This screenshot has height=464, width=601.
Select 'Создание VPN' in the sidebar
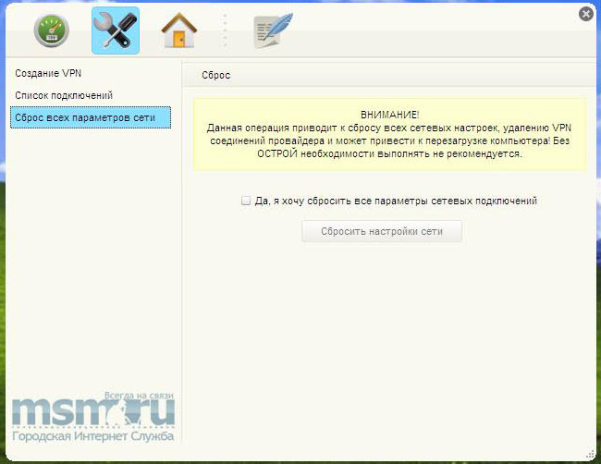pos(48,73)
